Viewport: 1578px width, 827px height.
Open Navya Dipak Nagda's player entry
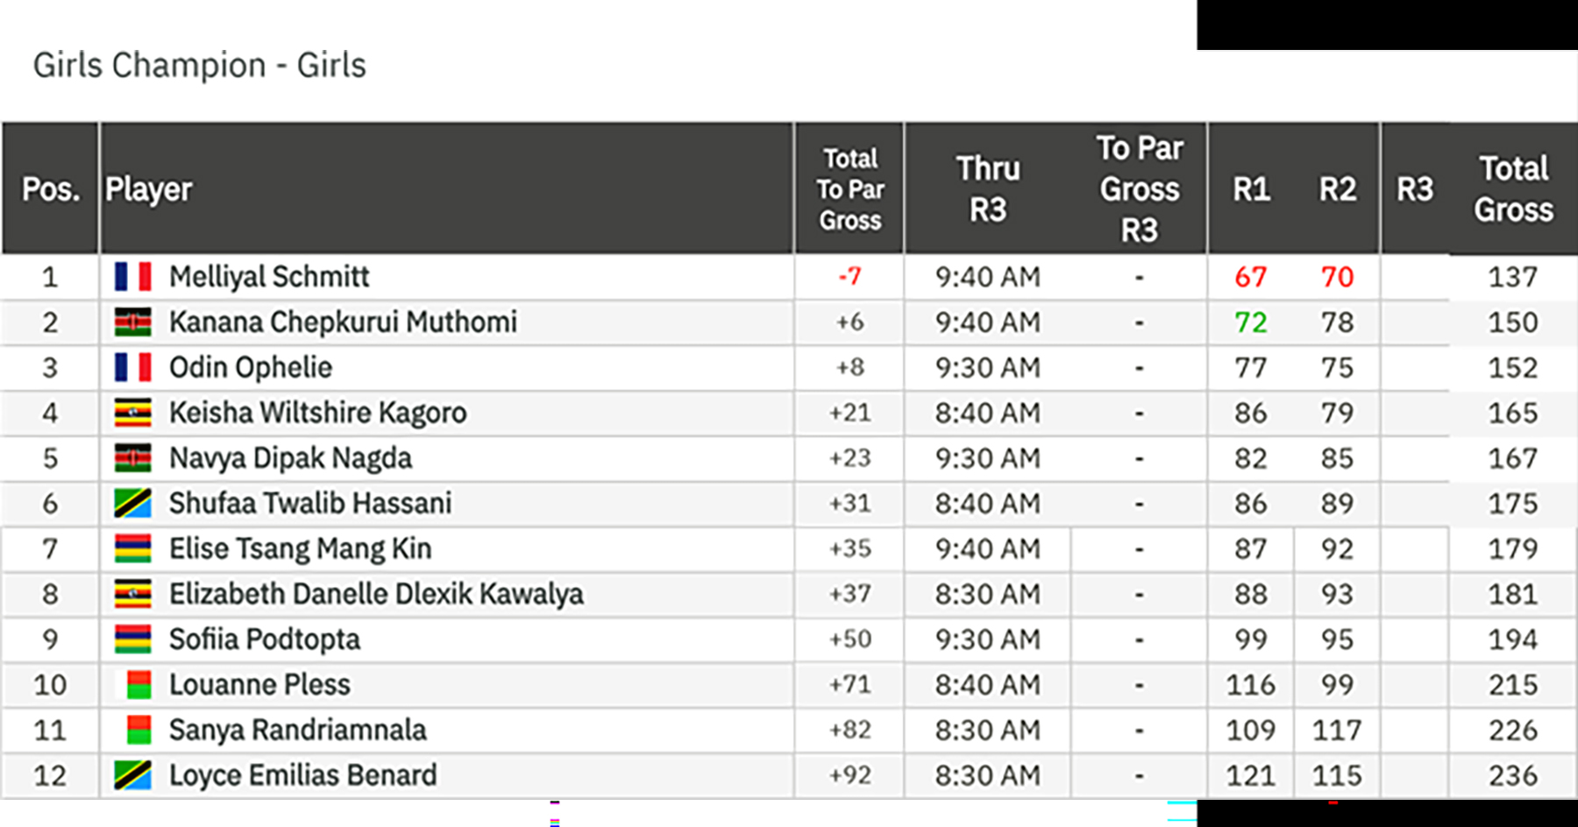click(290, 458)
